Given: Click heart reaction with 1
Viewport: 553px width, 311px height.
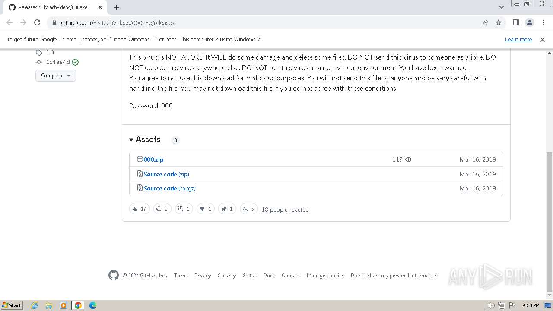Looking at the screenshot, I should coord(206,209).
